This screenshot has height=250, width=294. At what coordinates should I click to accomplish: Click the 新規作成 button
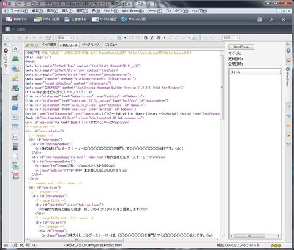pos(16,19)
